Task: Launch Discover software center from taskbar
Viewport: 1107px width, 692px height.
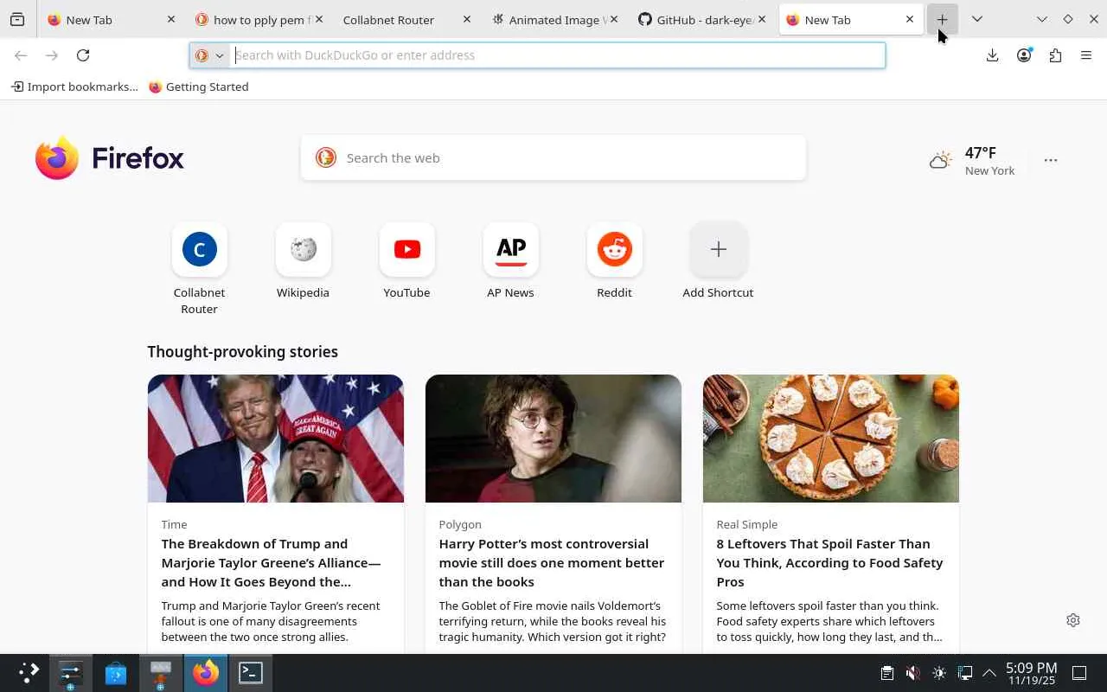Action: click(x=115, y=673)
